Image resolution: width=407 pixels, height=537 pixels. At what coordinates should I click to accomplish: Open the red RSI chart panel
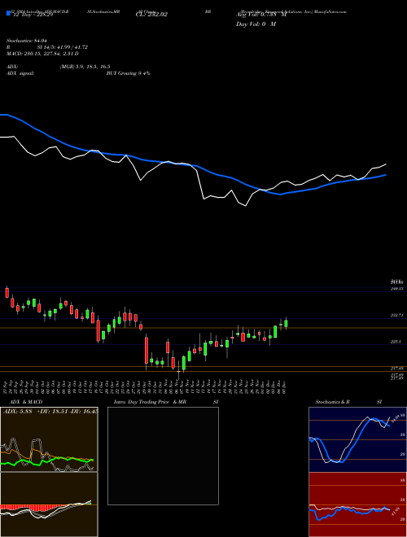click(x=357, y=504)
